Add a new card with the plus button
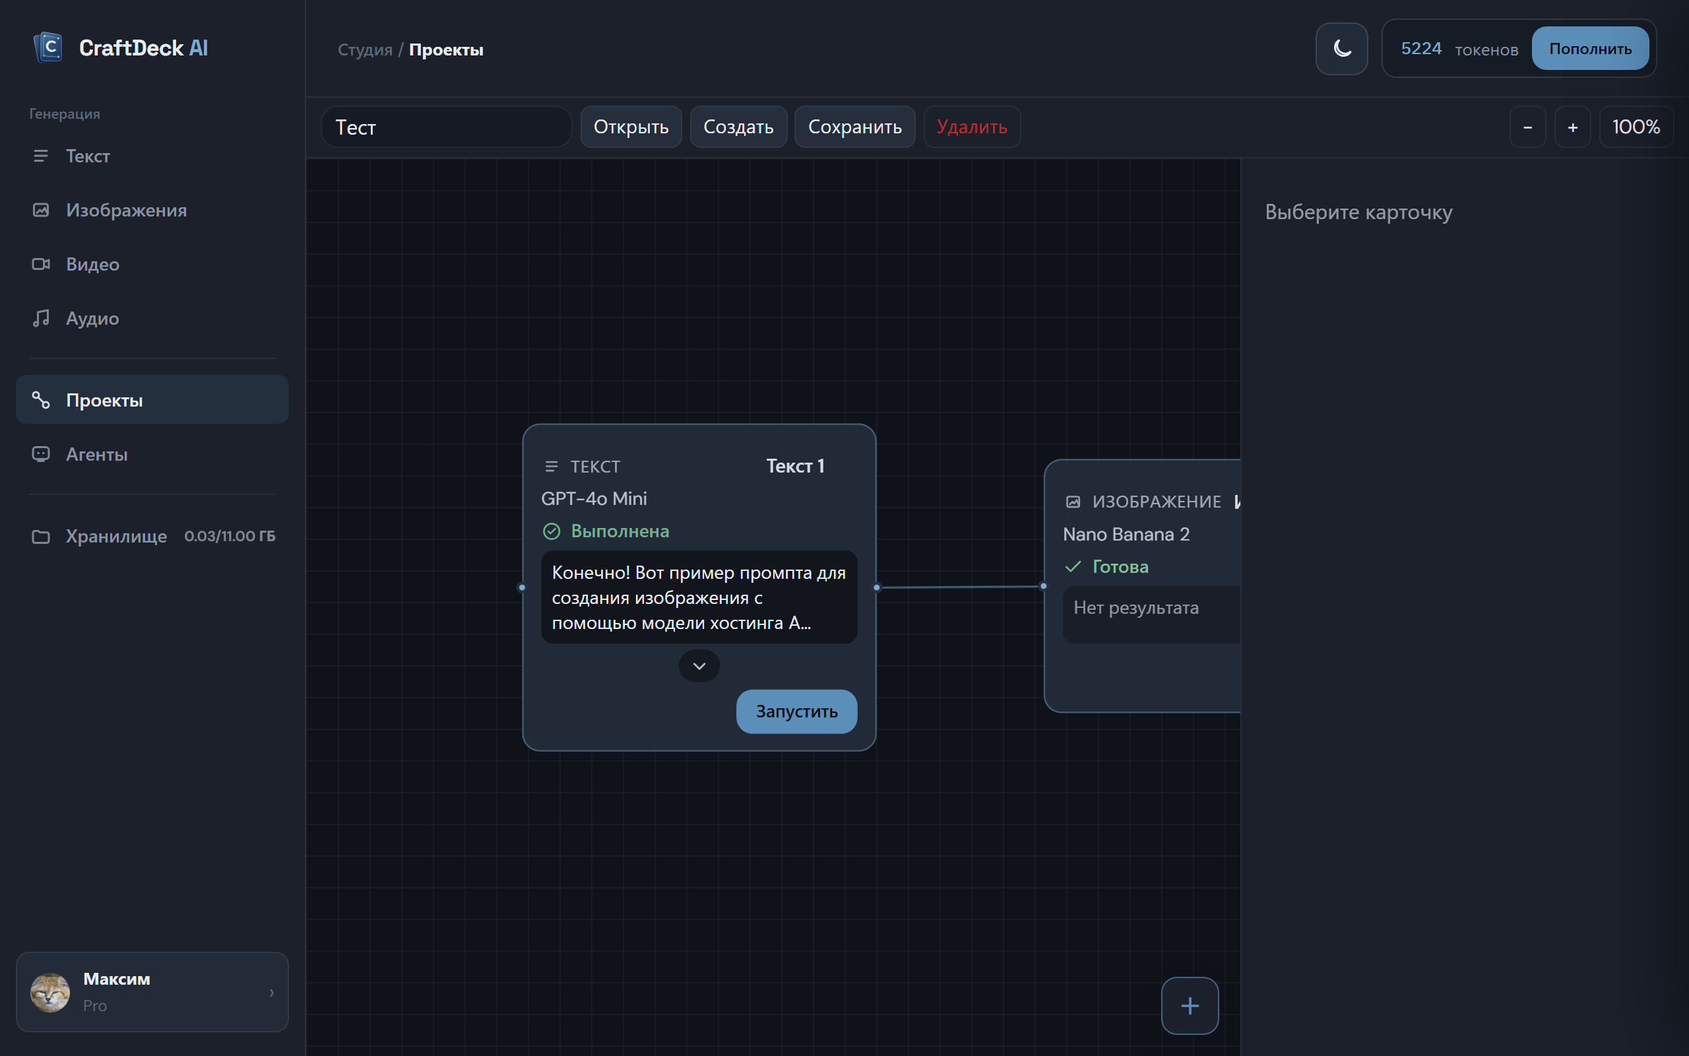 [x=1190, y=1005]
